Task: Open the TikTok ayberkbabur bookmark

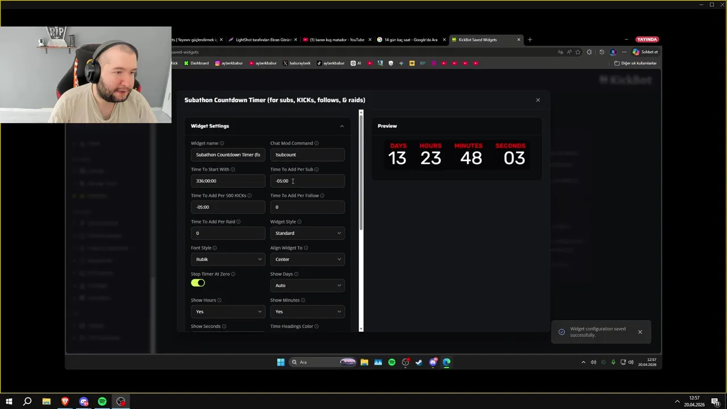Action: tap(331, 63)
